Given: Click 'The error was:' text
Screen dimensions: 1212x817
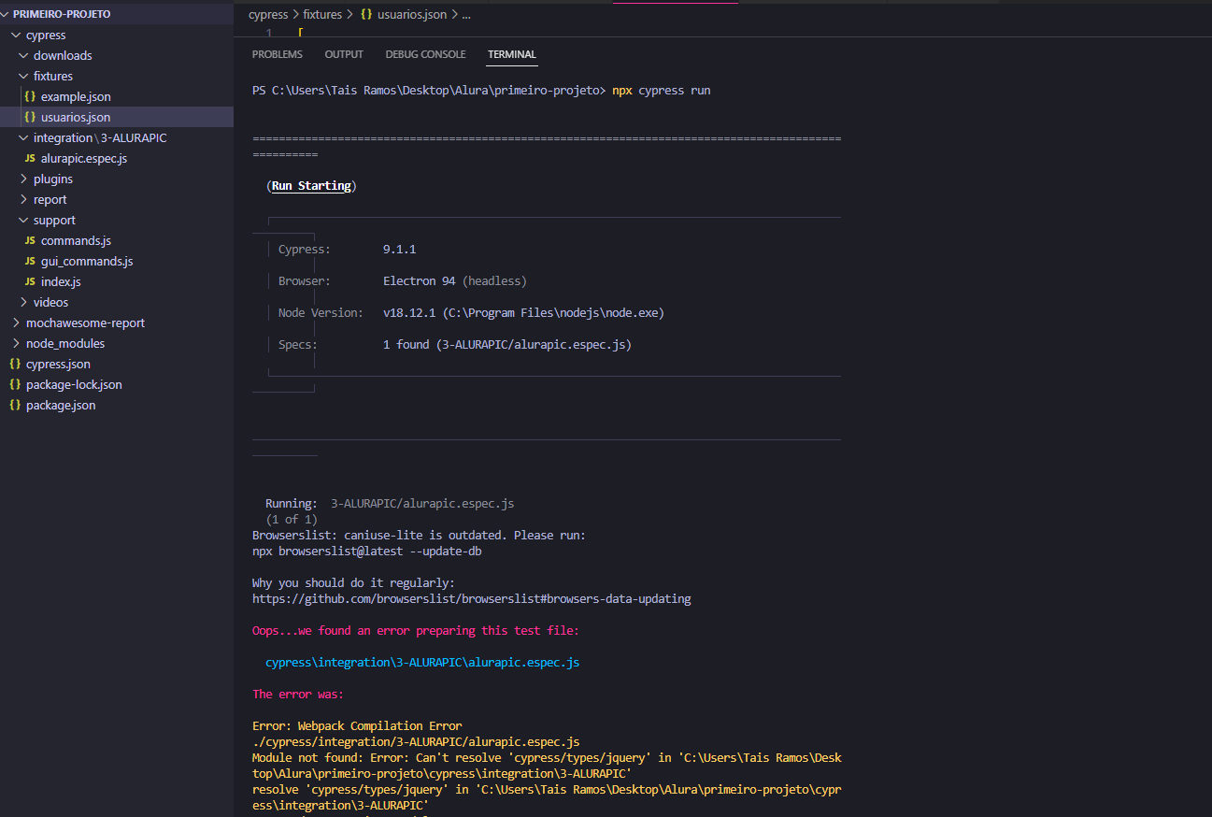Looking at the screenshot, I should coord(298,695).
